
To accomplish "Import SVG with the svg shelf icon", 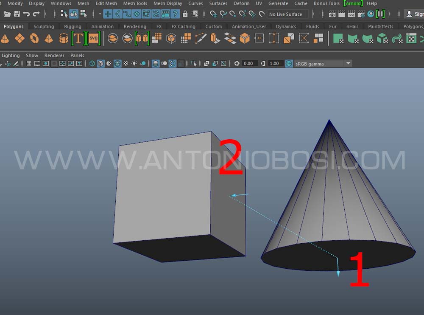I will coord(94,38).
